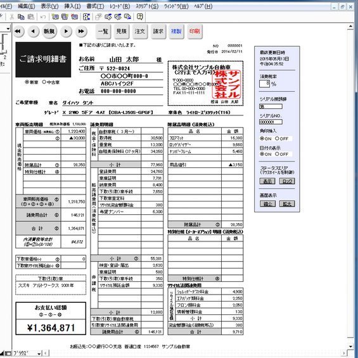This screenshot has width=358, height=358.
Task: Select the 新車 radio button
Action: tap(27, 82)
